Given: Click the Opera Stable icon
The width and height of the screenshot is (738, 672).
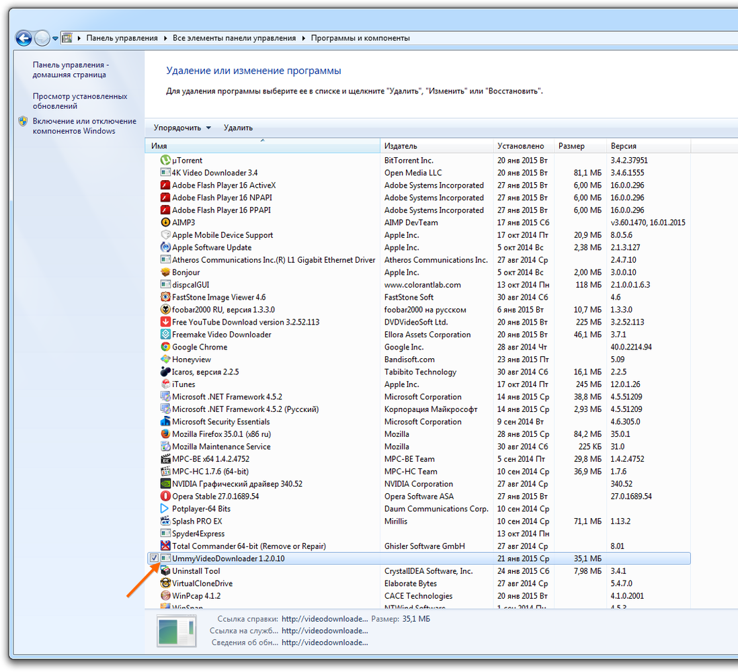Looking at the screenshot, I should click(165, 497).
